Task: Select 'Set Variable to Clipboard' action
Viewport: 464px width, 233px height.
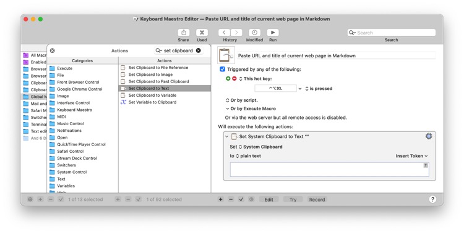Action: pyautogui.click(x=165, y=102)
